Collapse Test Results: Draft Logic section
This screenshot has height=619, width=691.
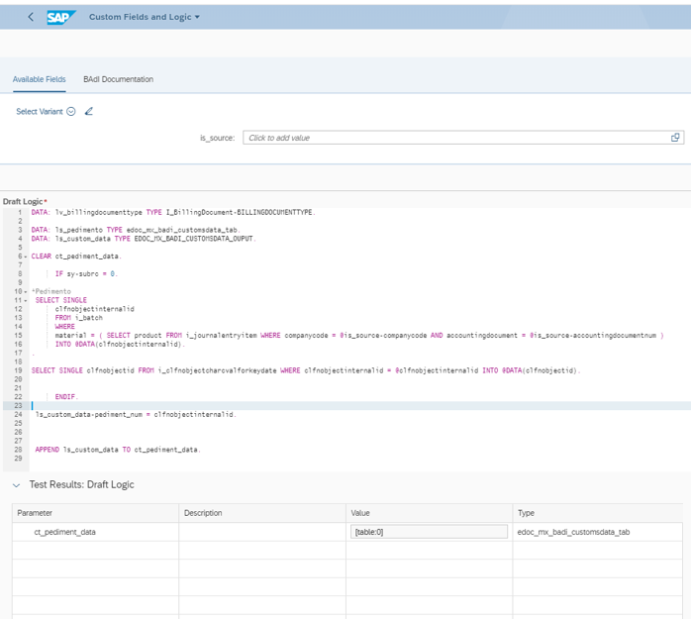[x=16, y=485]
